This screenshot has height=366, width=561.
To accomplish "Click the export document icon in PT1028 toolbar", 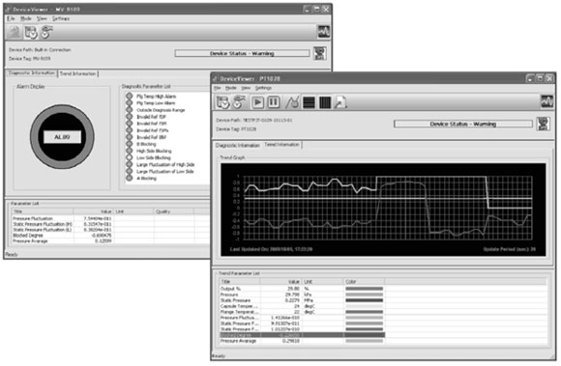I will pos(340,102).
